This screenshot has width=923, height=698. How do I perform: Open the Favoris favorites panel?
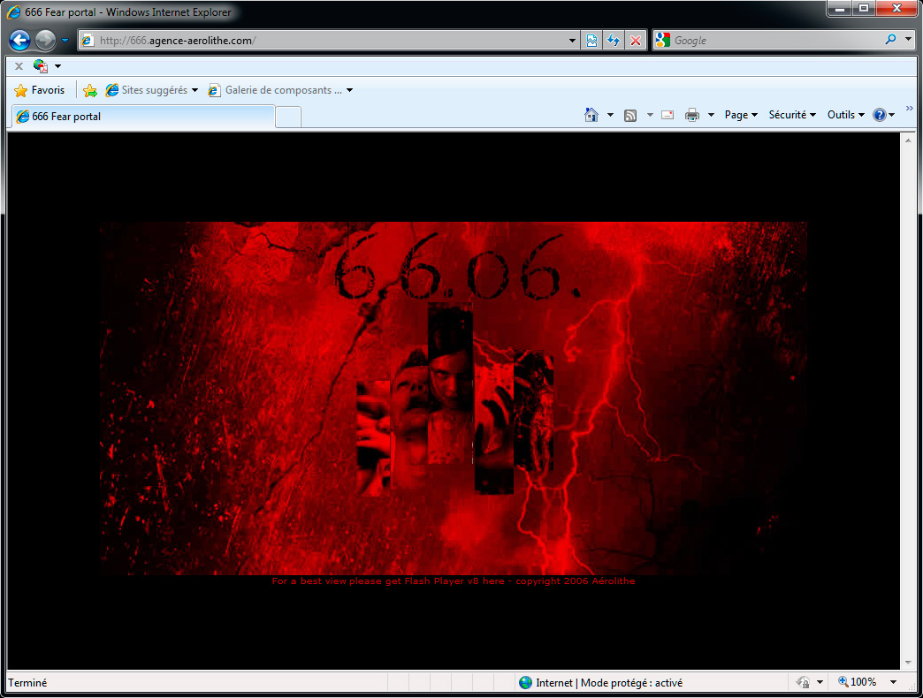[40, 90]
